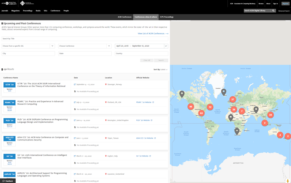Click map cluster marker 37

[x=233, y=99]
